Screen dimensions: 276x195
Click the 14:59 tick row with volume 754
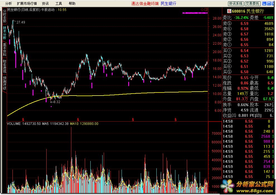[248, 161]
